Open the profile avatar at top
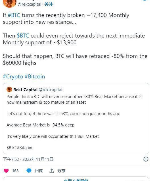The image size is (153, 181). pos(9,3)
